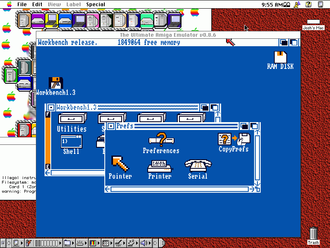
Task: Select the green-bordered Mac tower tile
Action: pos(11,75)
